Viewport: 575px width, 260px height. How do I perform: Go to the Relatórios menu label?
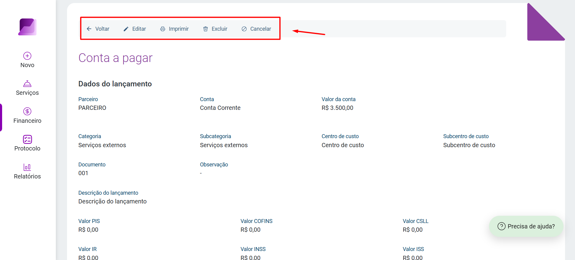point(27,176)
